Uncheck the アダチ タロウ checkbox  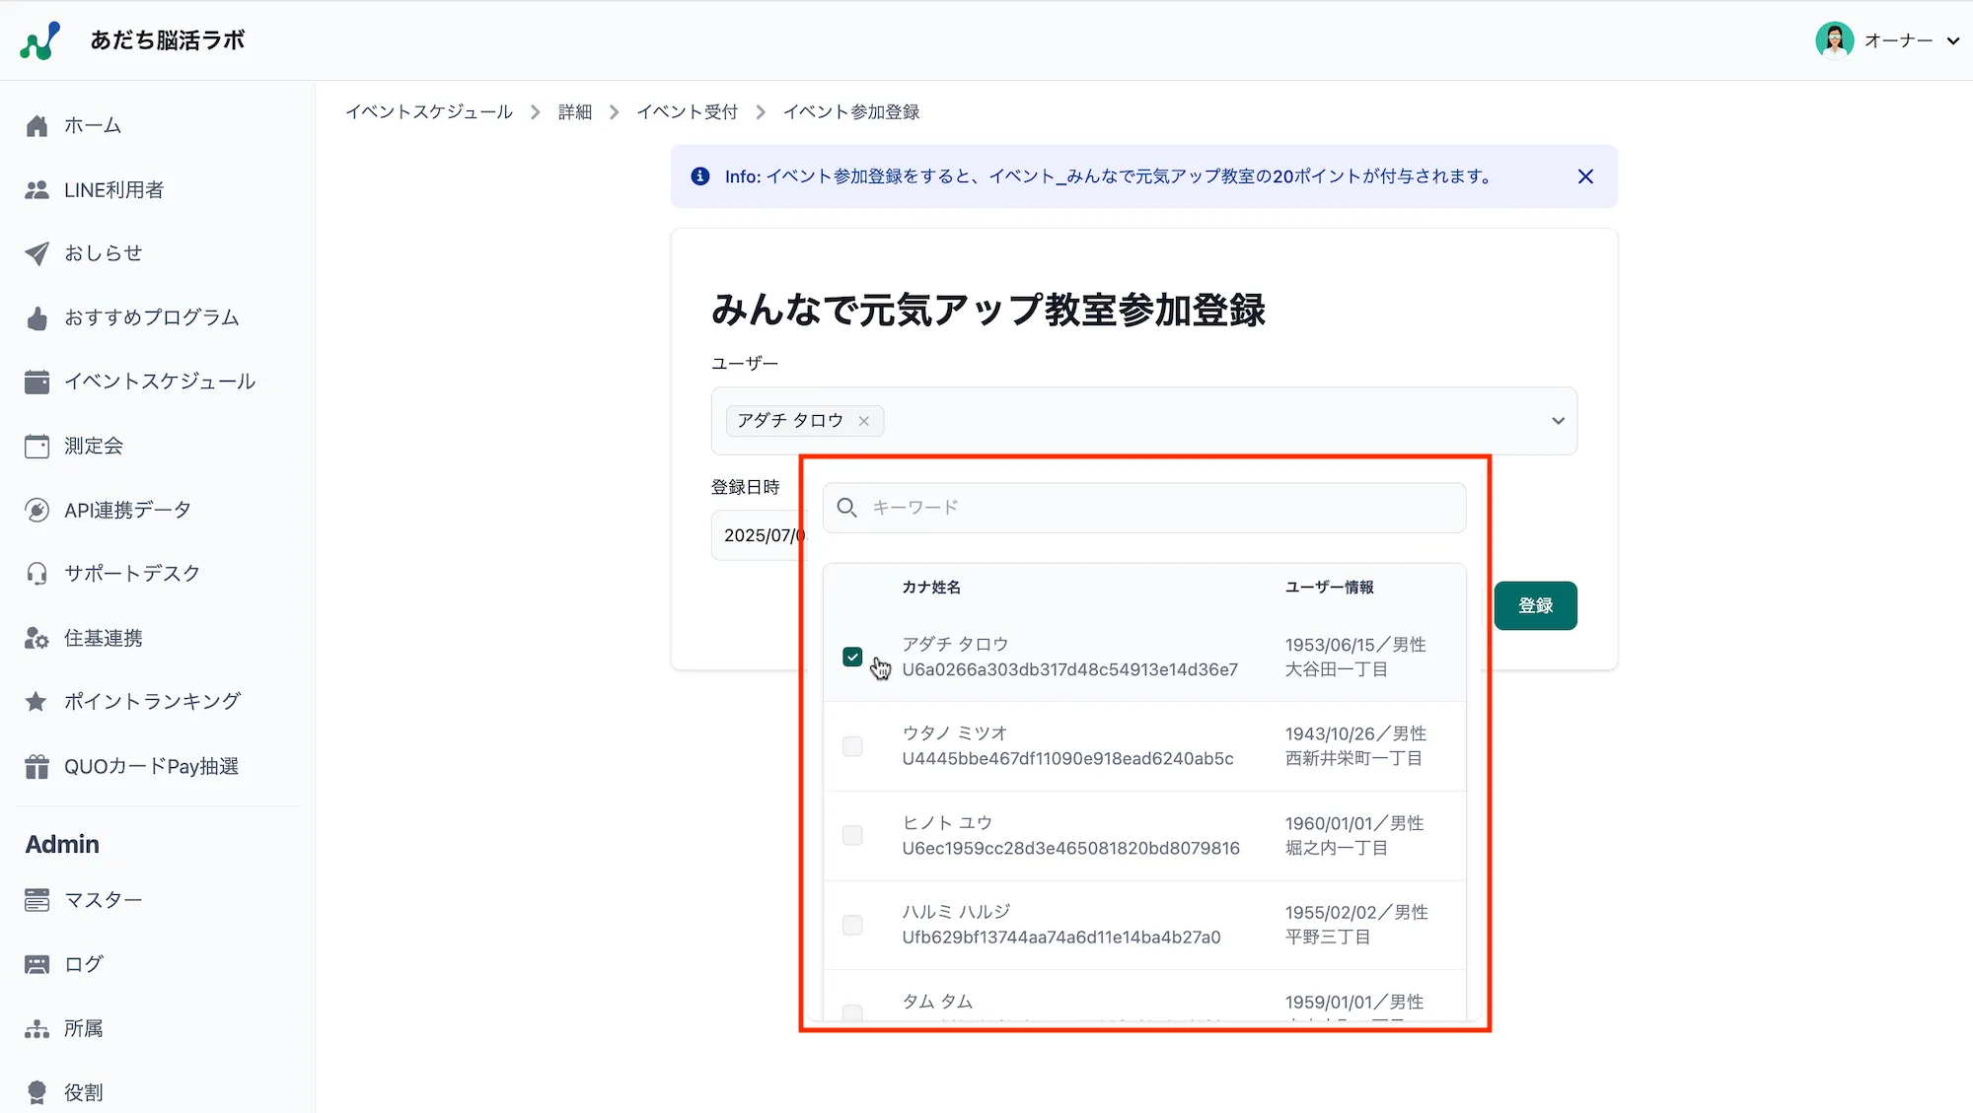pos(852,657)
